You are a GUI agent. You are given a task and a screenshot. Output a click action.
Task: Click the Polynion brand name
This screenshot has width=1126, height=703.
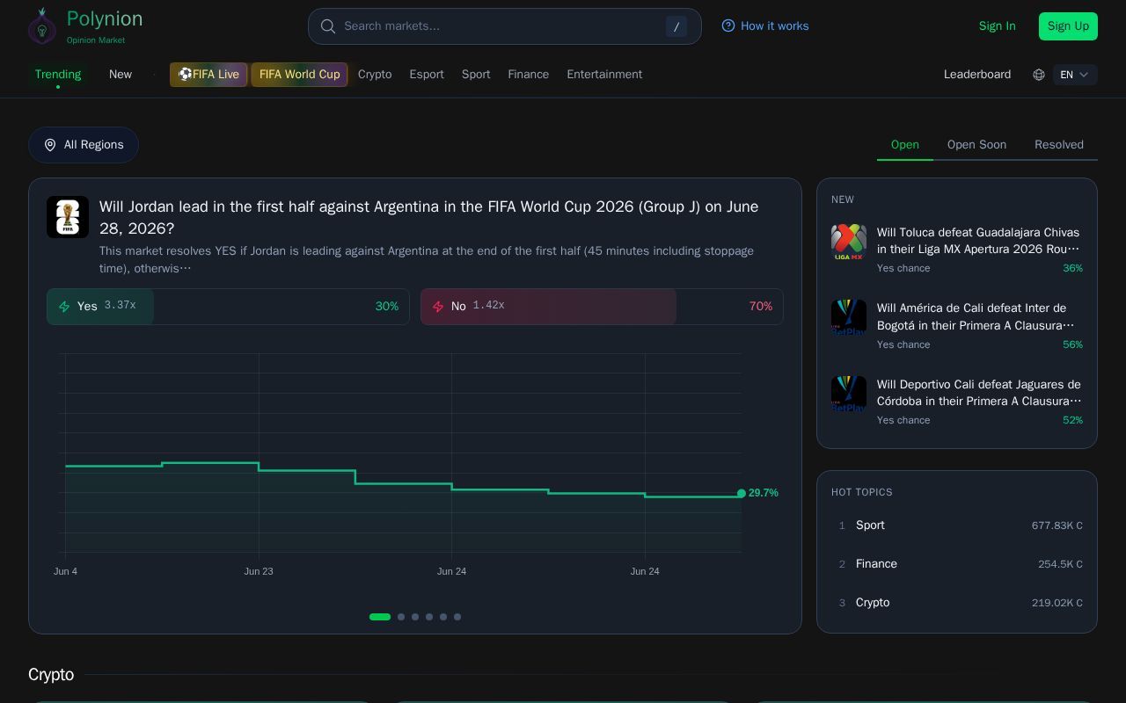105,19
